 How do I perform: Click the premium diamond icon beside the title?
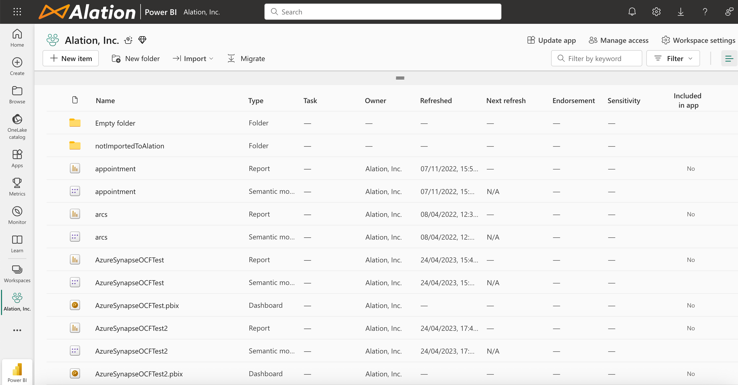pyautogui.click(x=142, y=40)
